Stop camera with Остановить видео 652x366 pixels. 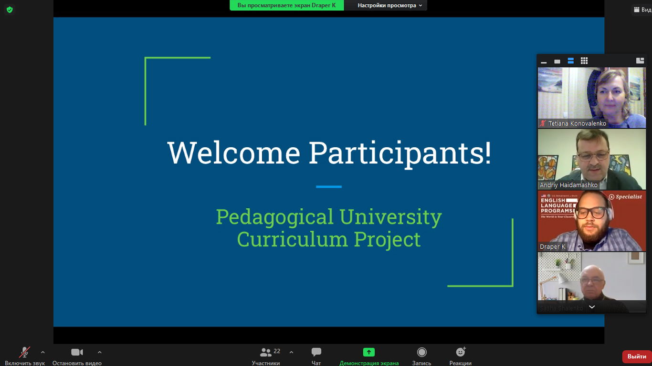click(x=77, y=356)
